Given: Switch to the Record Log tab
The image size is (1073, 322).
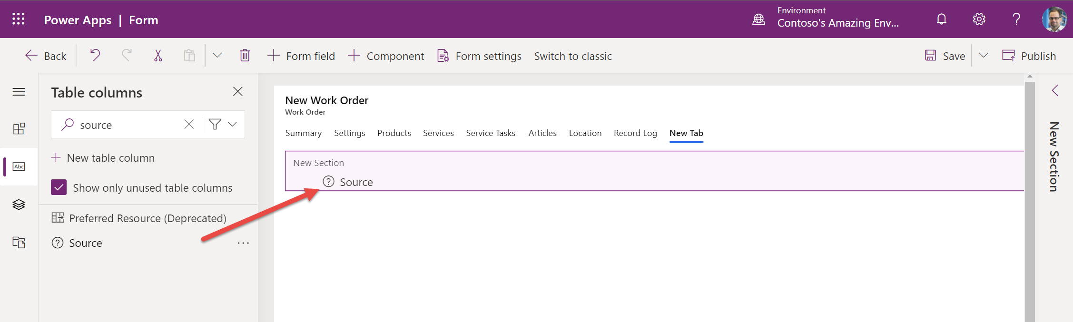Looking at the screenshot, I should click(635, 133).
